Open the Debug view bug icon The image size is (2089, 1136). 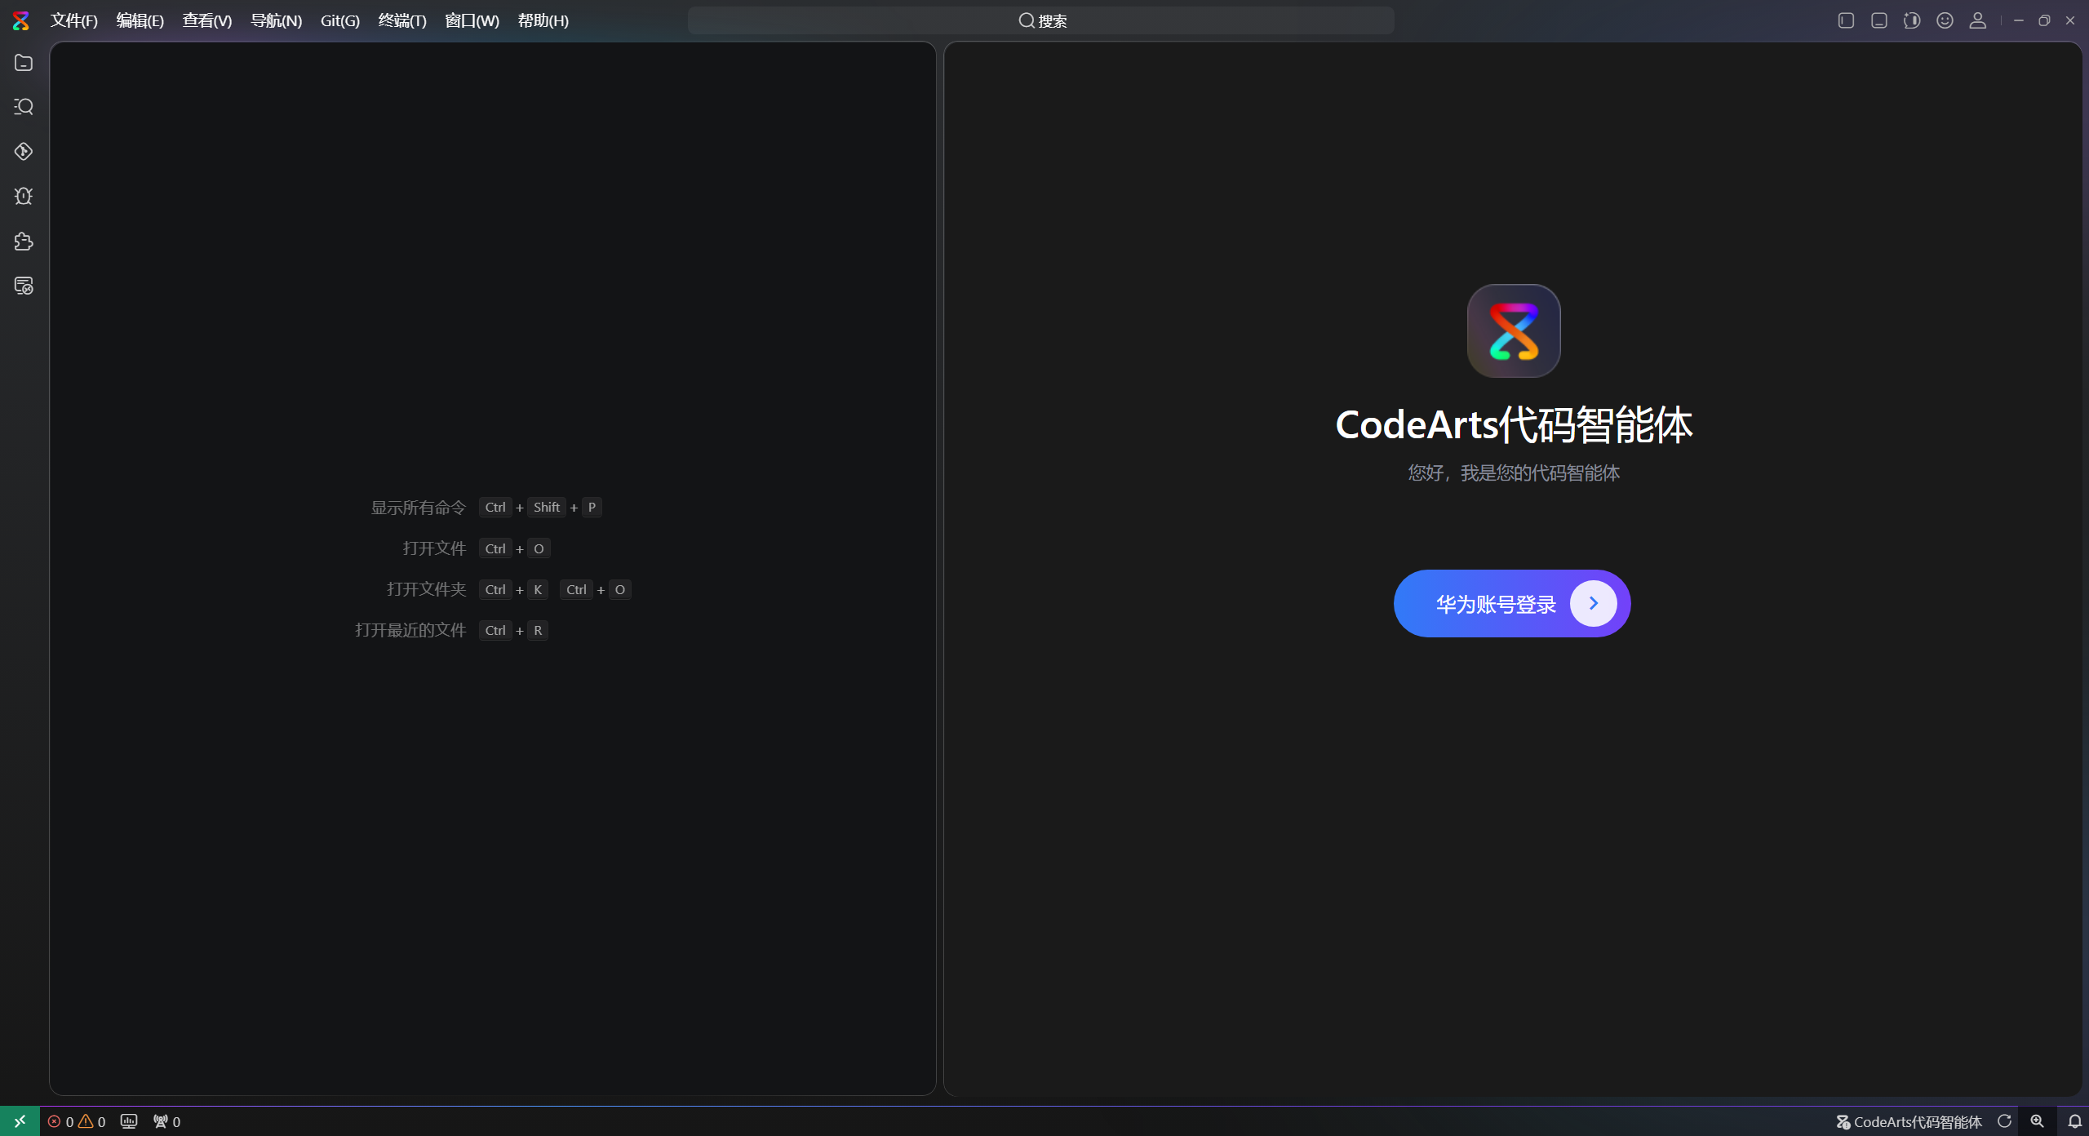point(24,196)
